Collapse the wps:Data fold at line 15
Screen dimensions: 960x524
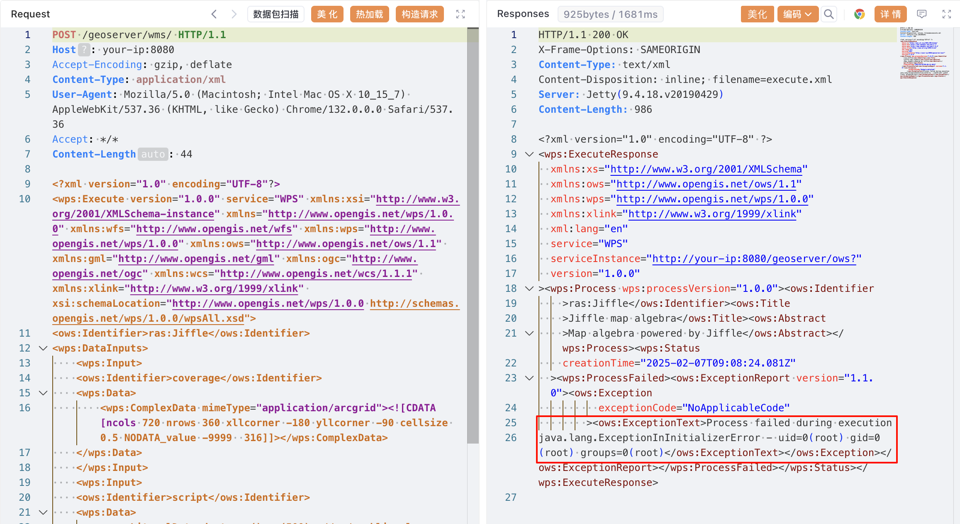[x=43, y=393]
